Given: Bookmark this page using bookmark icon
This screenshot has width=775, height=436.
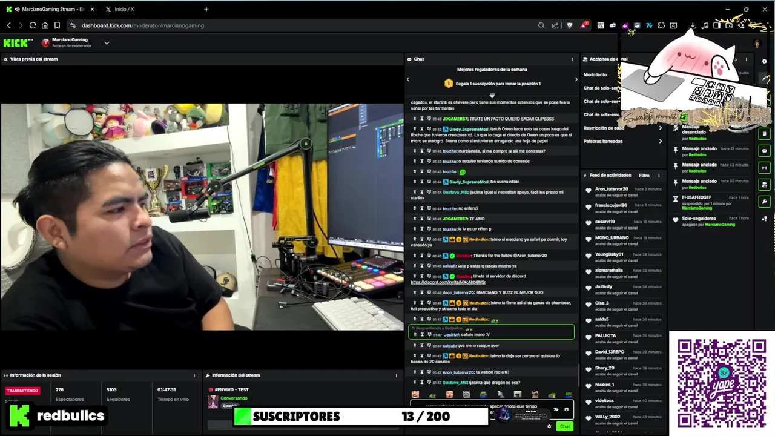Looking at the screenshot, I should [x=57, y=25].
